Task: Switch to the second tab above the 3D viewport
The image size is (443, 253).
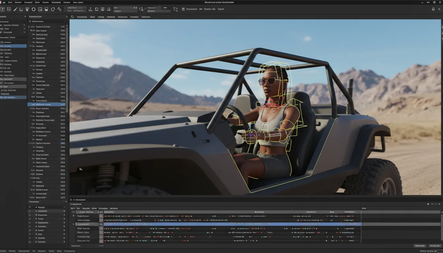Action: (x=92, y=17)
